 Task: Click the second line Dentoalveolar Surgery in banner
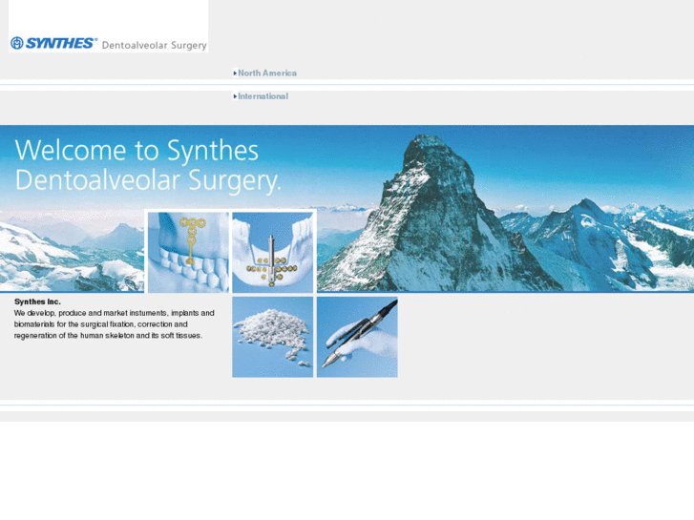pyautogui.click(x=148, y=181)
